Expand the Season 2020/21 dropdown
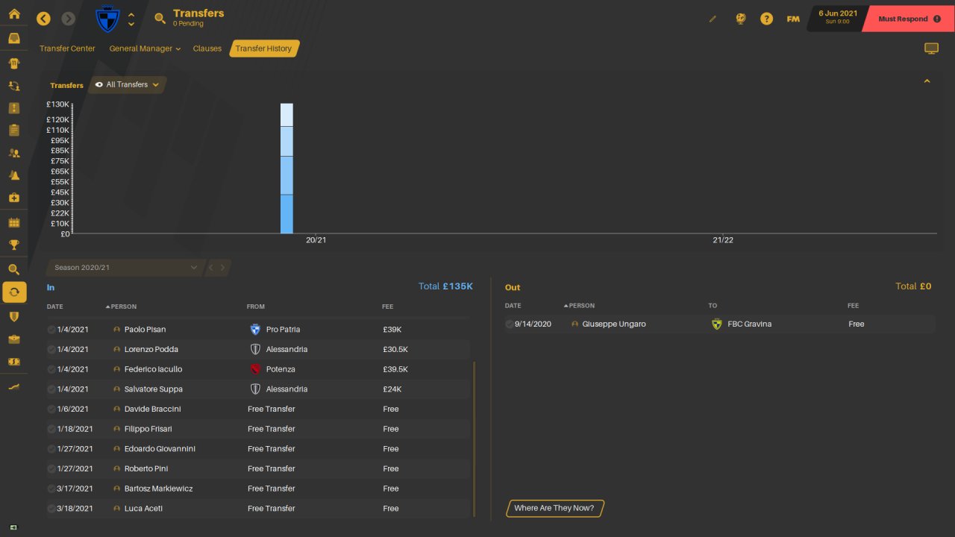Image resolution: width=955 pixels, height=537 pixels. pos(125,267)
